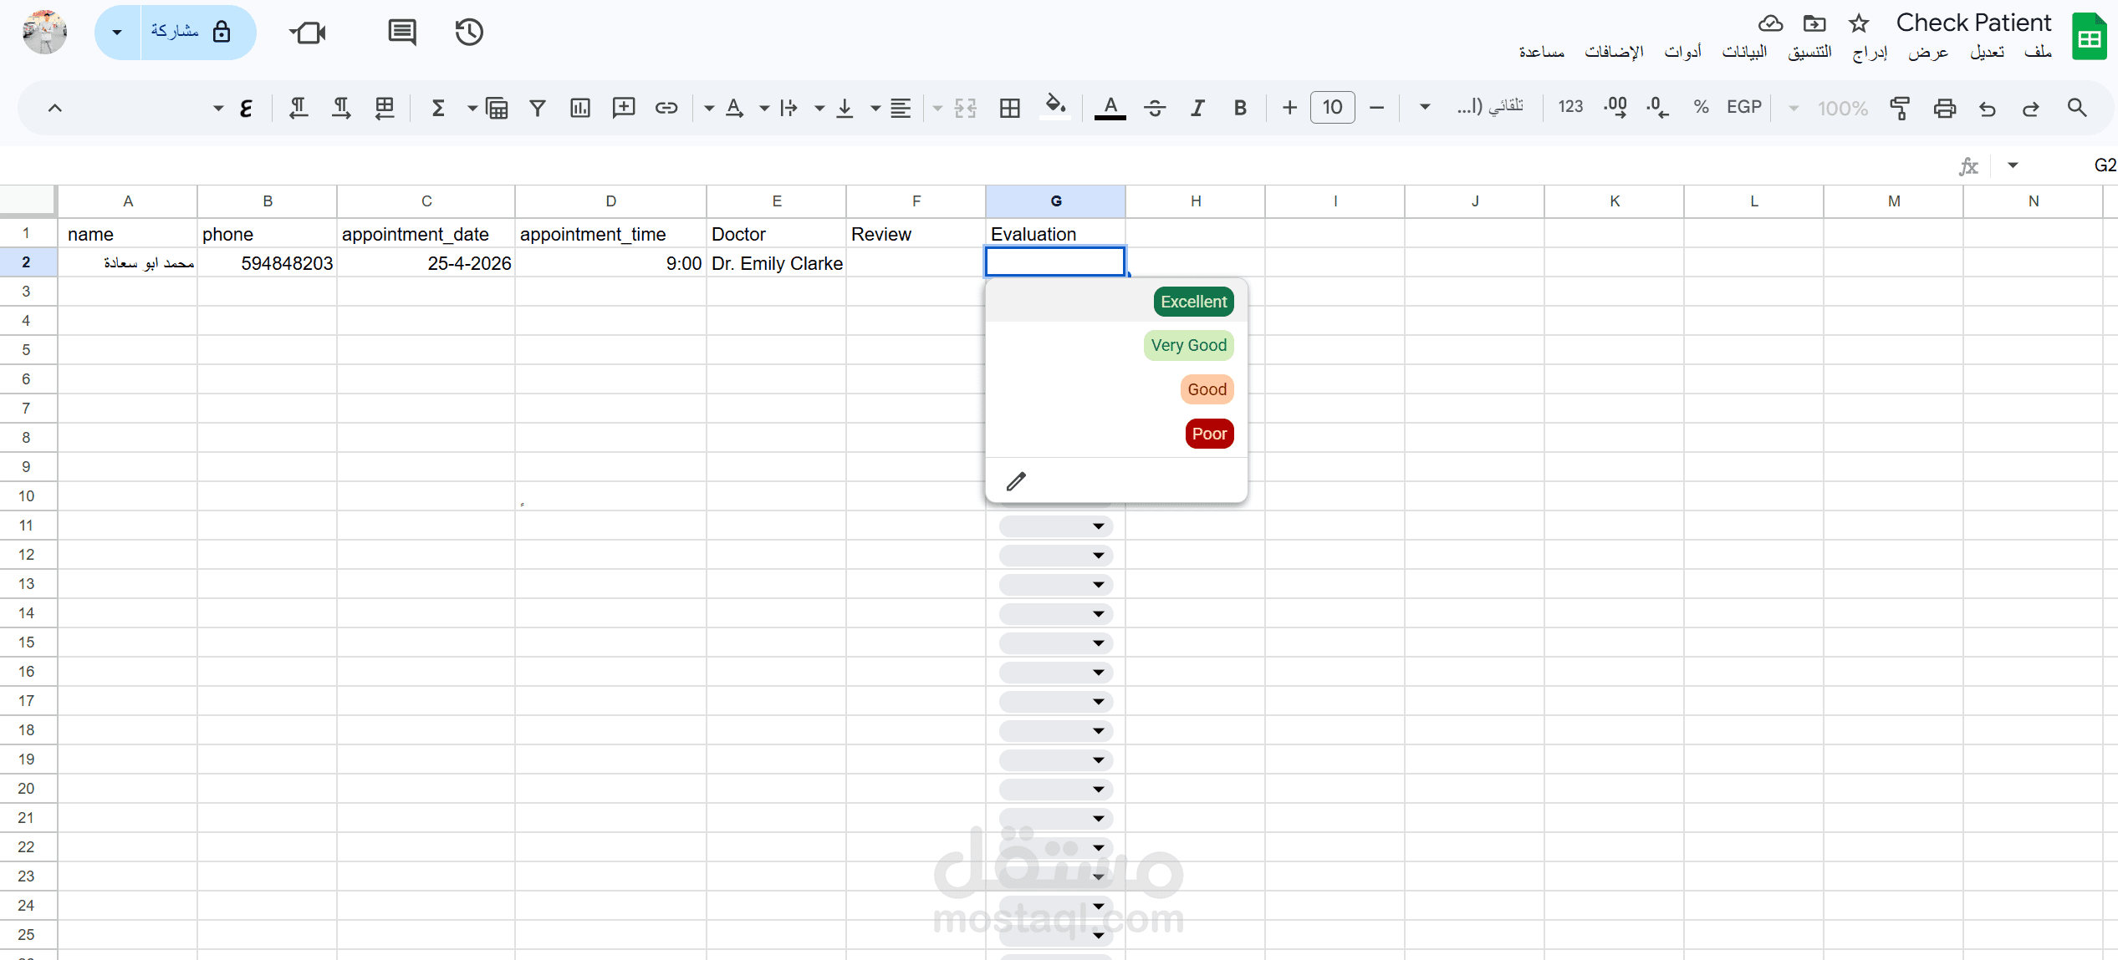Screen dimensions: 2118x960
Task: Click the print icon
Action: coord(1944,108)
